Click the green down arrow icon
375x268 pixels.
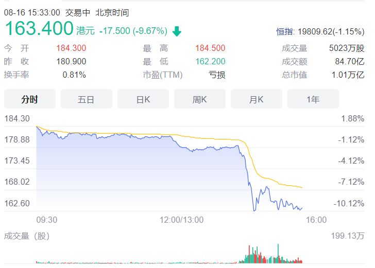pyautogui.click(x=177, y=31)
